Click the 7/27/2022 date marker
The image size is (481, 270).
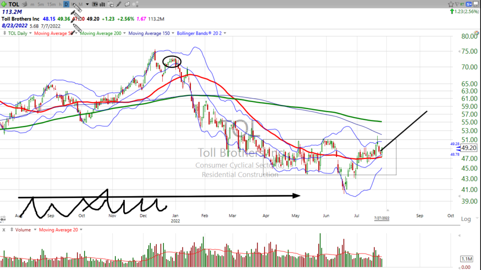(x=382, y=218)
